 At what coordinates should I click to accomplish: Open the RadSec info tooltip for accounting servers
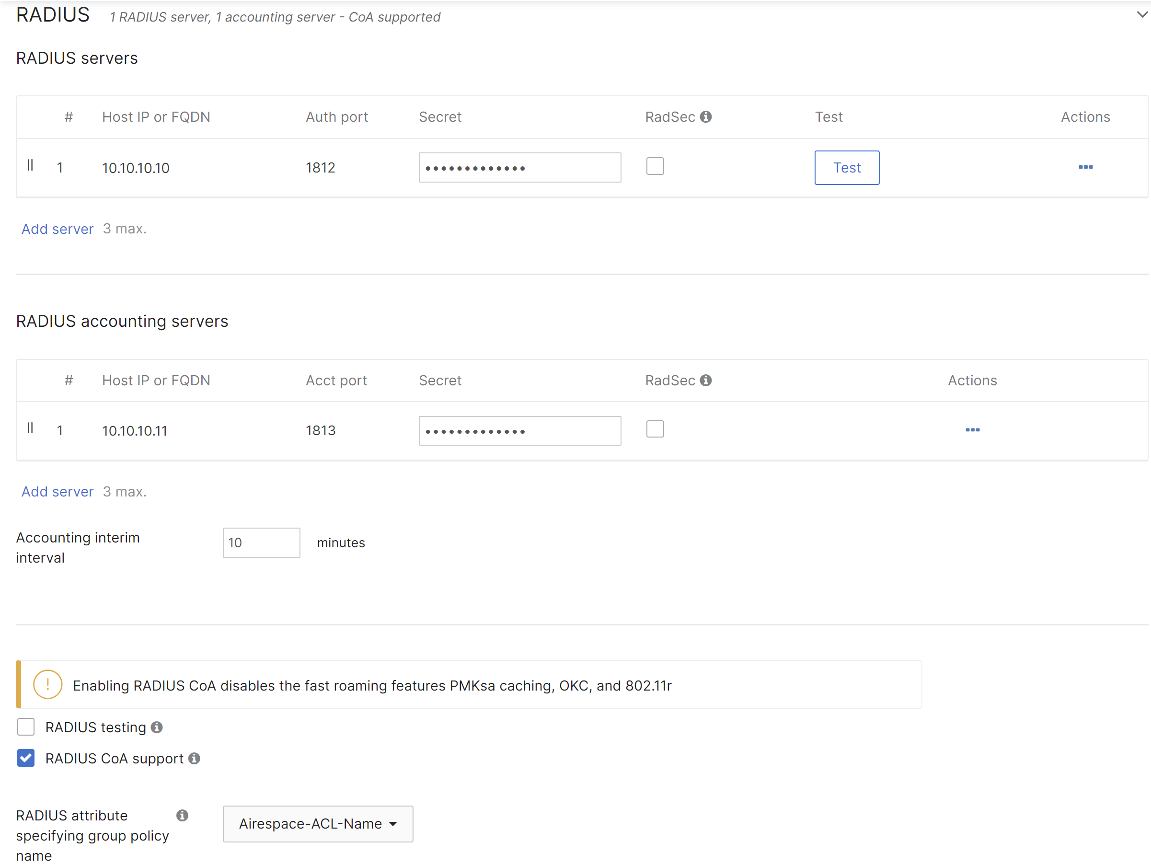coord(705,381)
